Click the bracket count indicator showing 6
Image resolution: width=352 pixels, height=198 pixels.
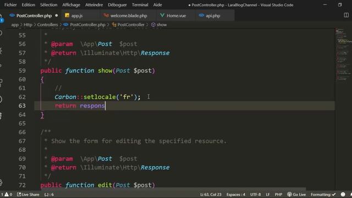[x=49, y=194]
